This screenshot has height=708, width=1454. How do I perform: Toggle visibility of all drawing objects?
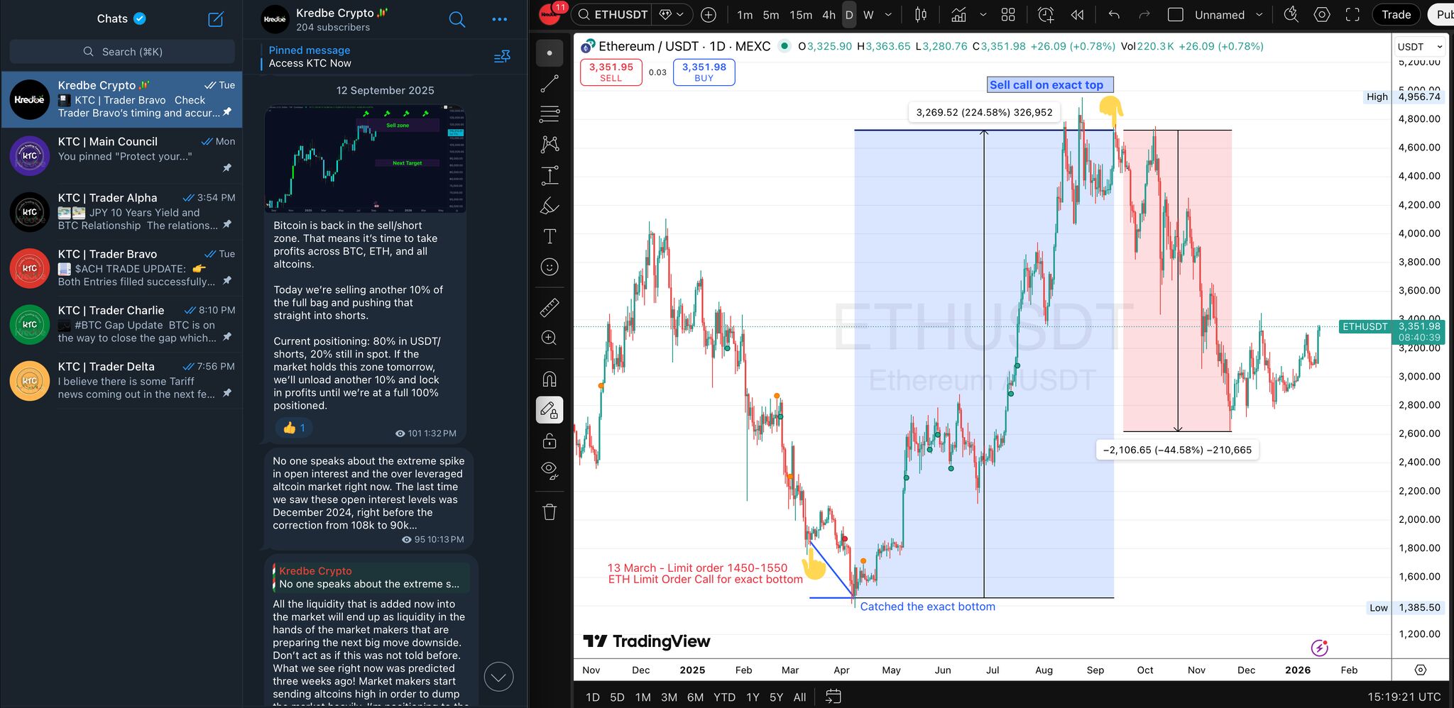[x=549, y=469]
